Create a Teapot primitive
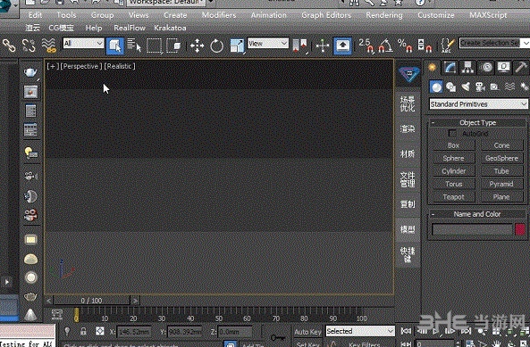 click(x=454, y=196)
